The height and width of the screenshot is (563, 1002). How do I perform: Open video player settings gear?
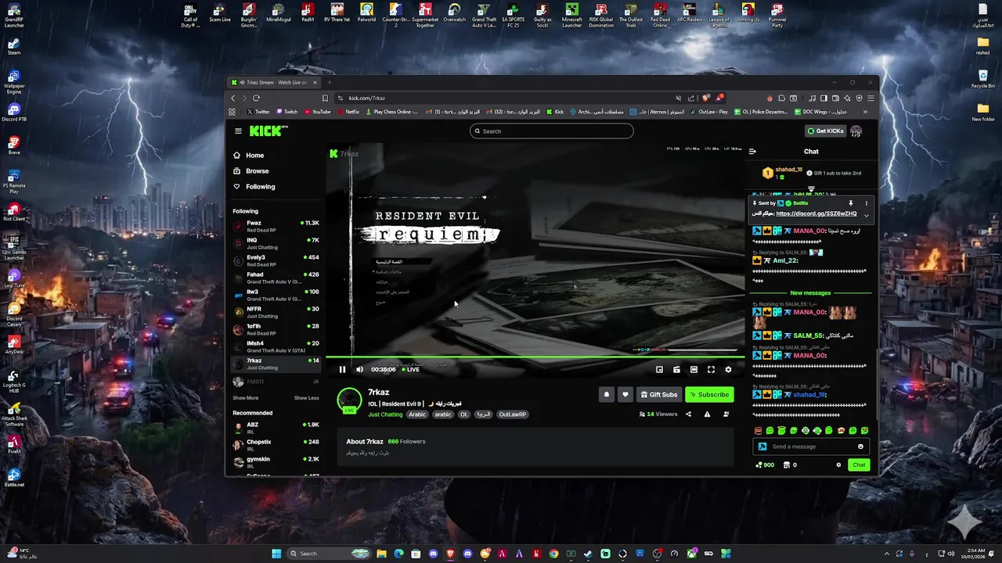point(728,369)
